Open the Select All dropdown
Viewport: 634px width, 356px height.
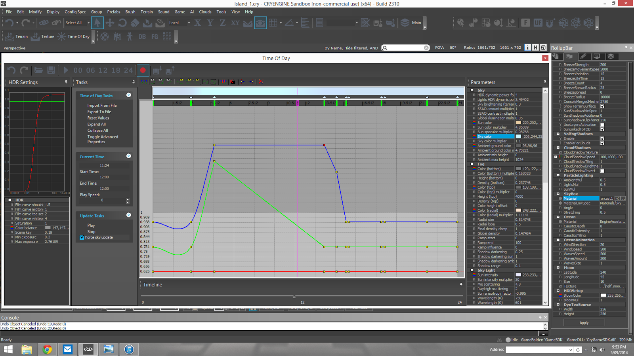pos(88,23)
